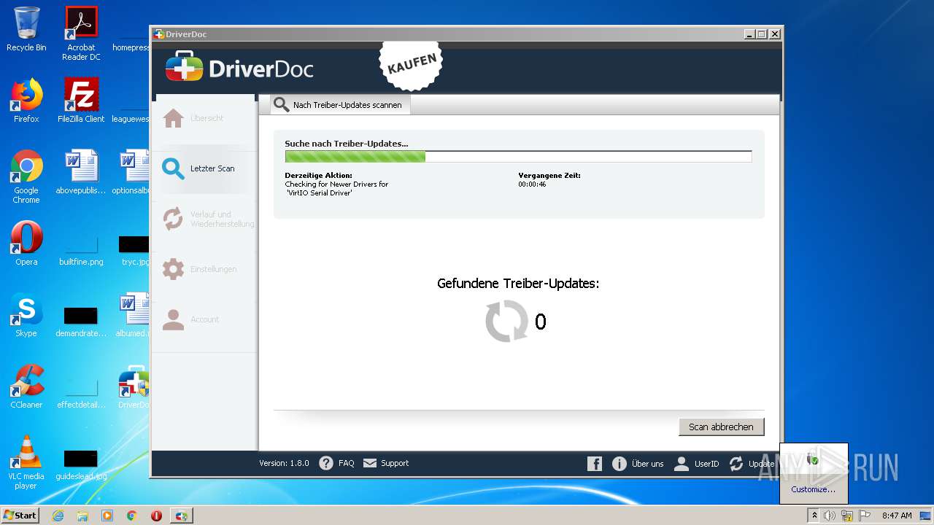
Task: Click Version: 1.8.0 label
Action: [284, 463]
